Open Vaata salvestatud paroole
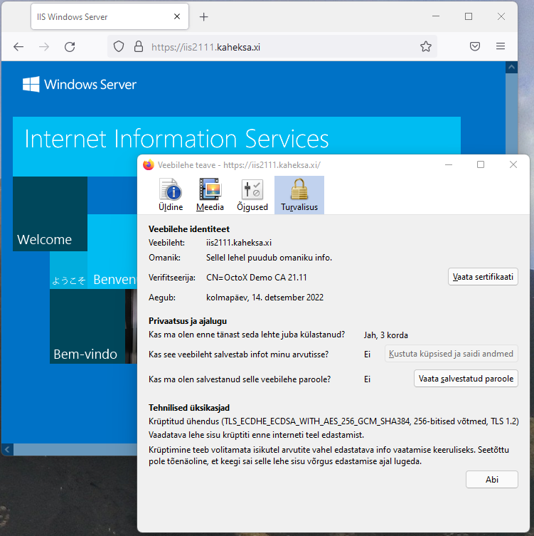This screenshot has width=534, height=536. (466, 379)
